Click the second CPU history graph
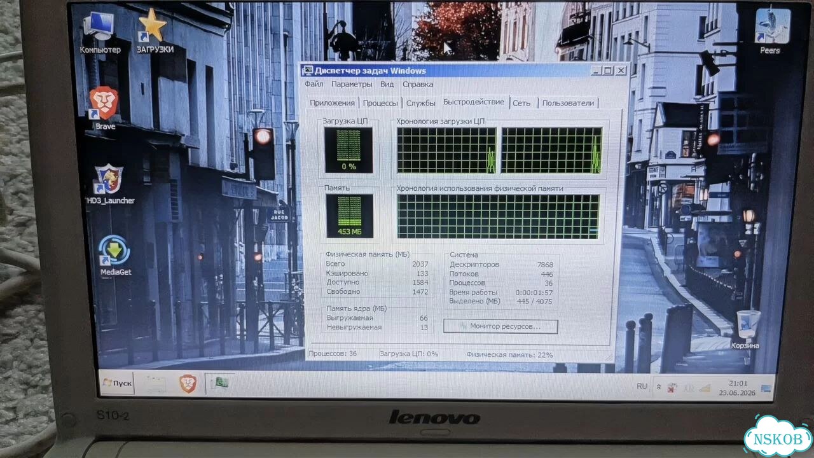Screen dimensions: 814x458 pos(551,150)
